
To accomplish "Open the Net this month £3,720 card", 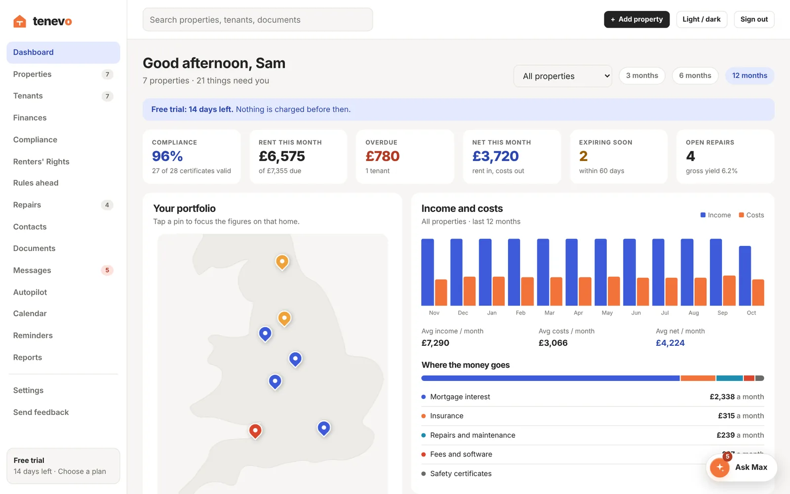I will tap(512, 157).
